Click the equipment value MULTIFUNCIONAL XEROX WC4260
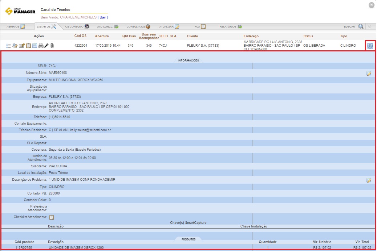 pyautogui.click(x=76, y=80)
